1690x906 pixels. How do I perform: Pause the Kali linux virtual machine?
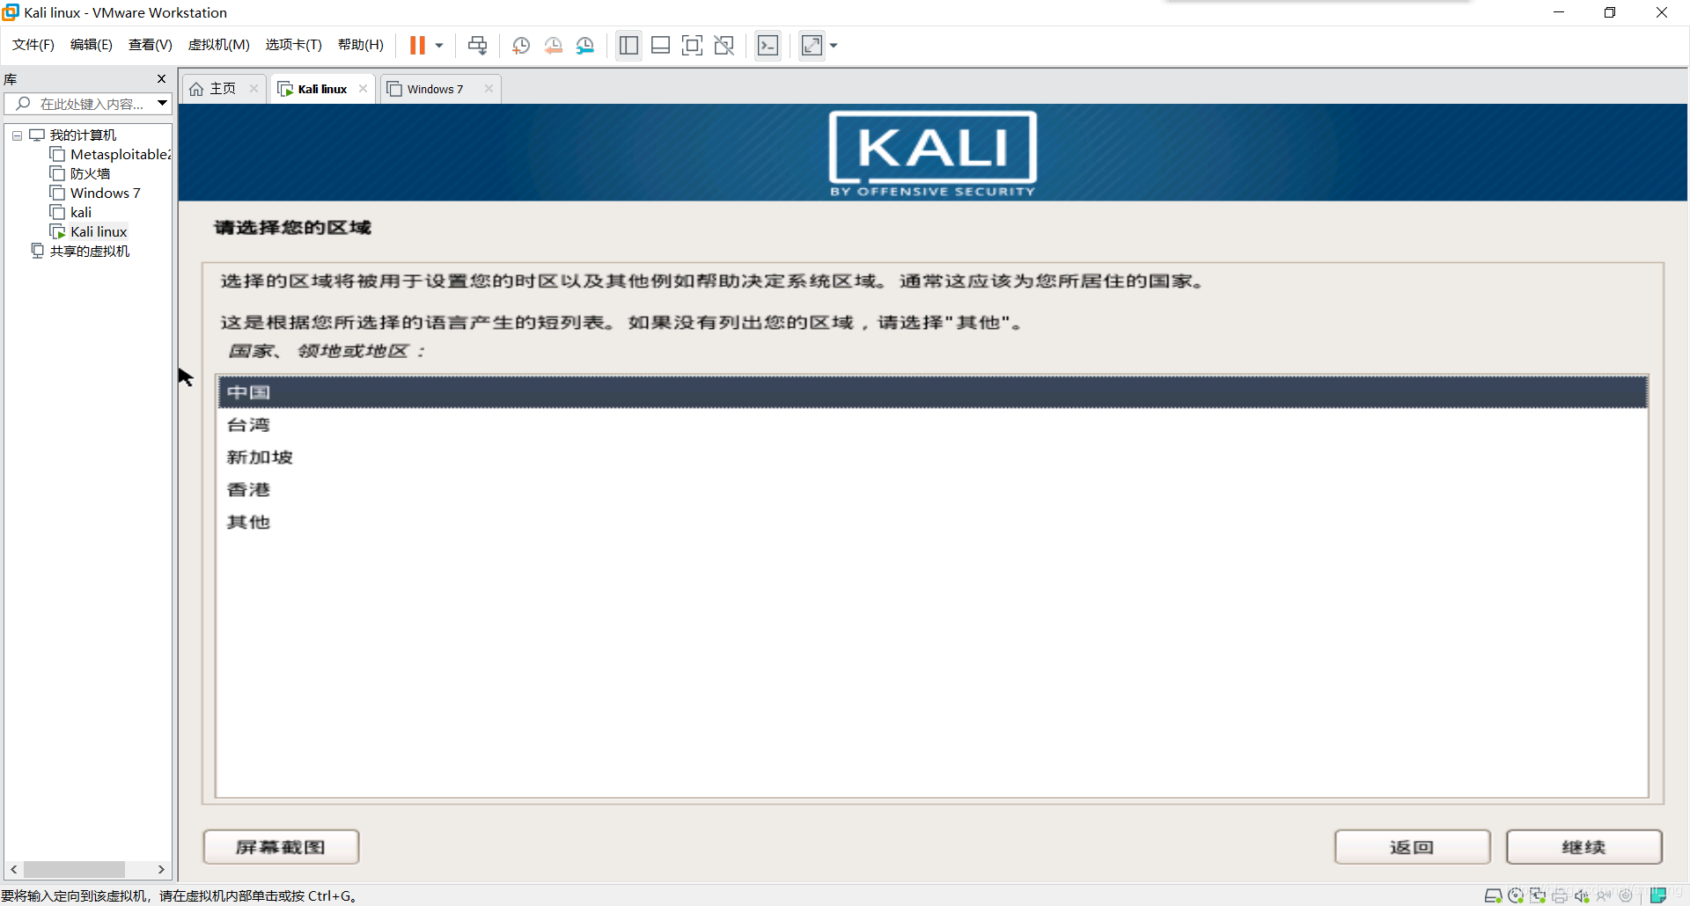[416, 45]
